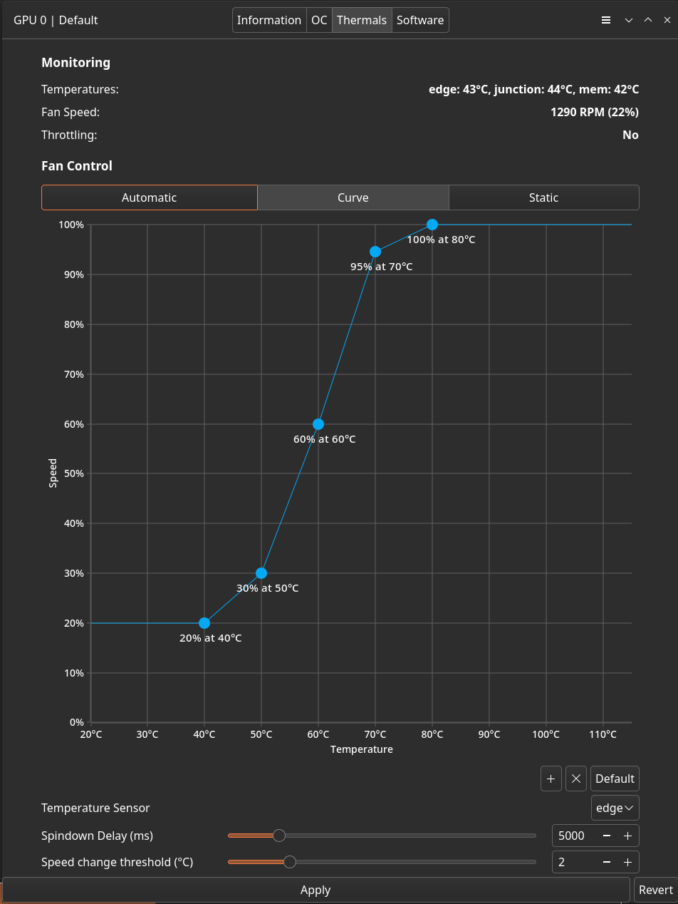Open the Temperature Sensor edge dropdown

coord(615,808)
